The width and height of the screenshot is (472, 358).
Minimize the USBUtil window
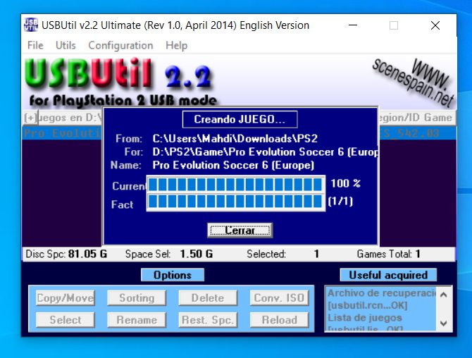(353, 25)
